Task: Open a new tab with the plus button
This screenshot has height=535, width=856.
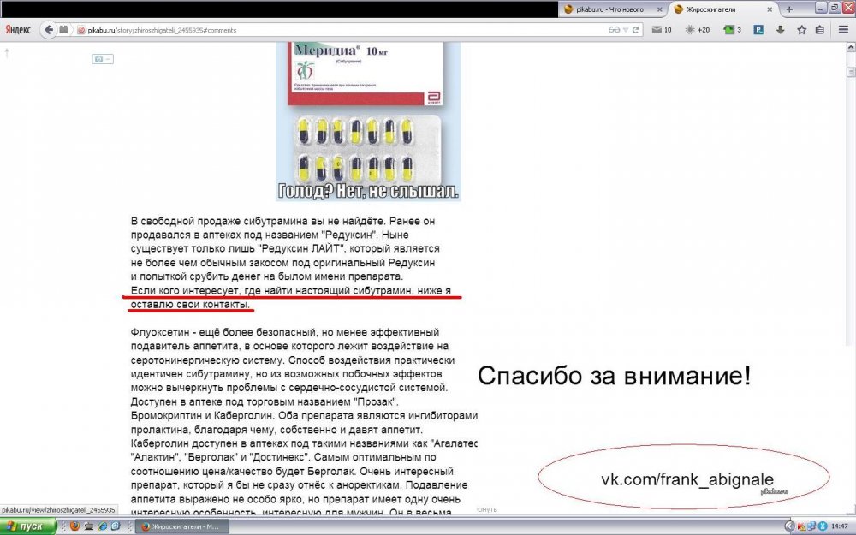Action: click(789, 9)
